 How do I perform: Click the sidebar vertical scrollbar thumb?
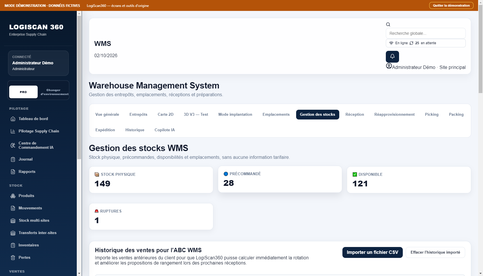click(x=79, y=87)
